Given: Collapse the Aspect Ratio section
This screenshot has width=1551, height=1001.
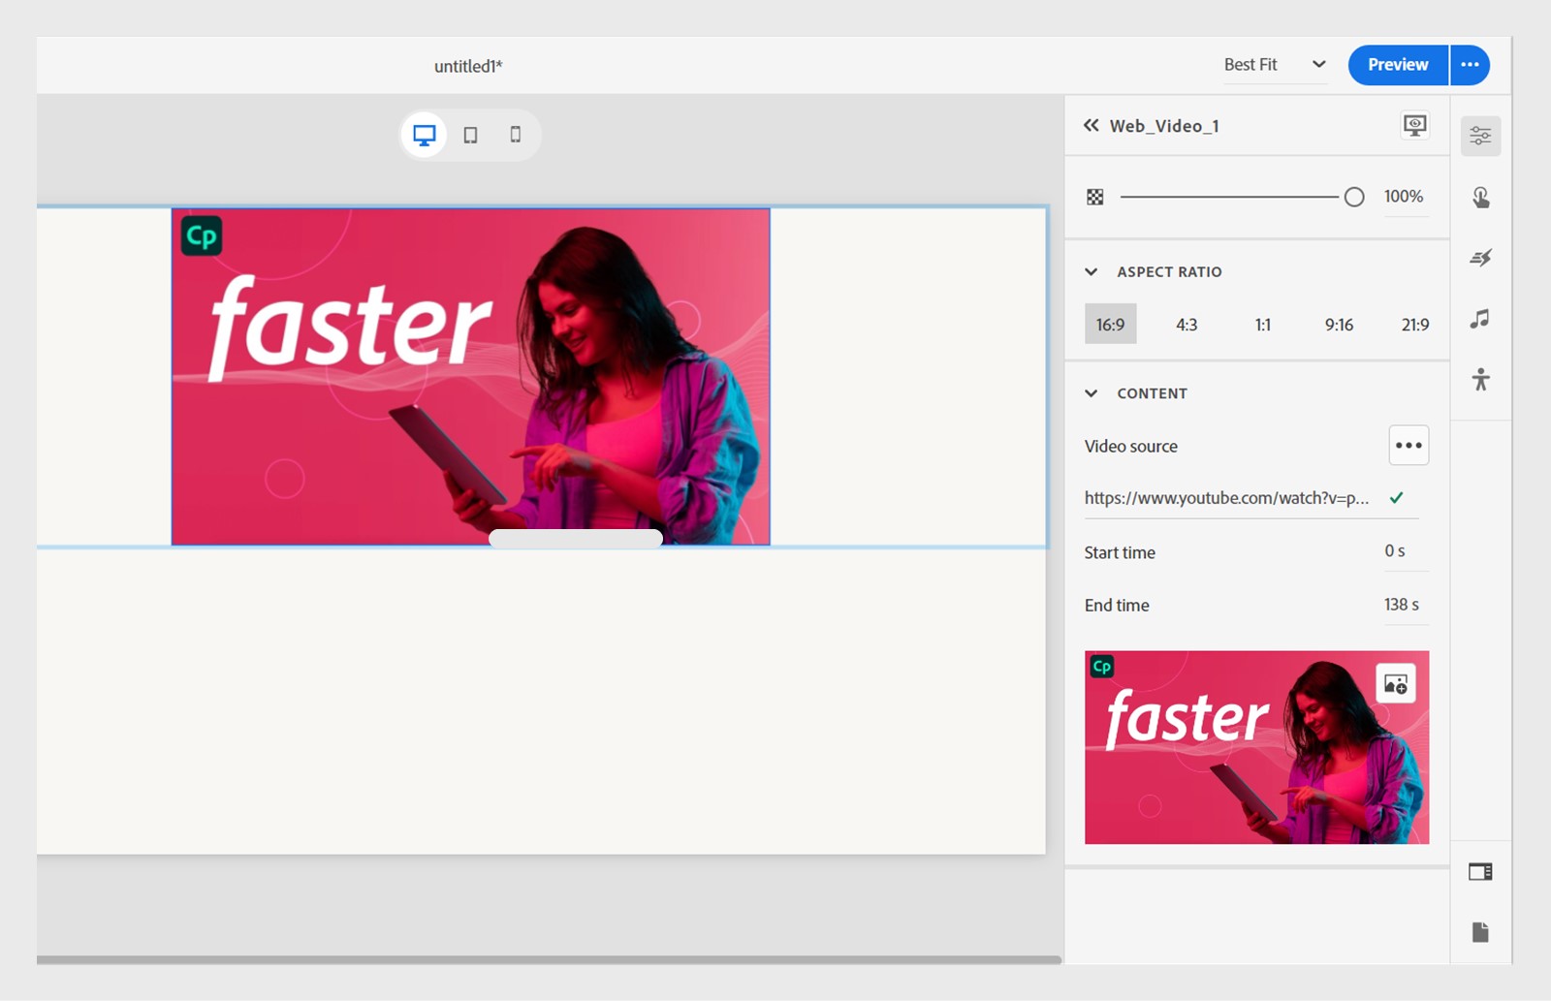Looking at the screenshot, I should pos(1092,272).
